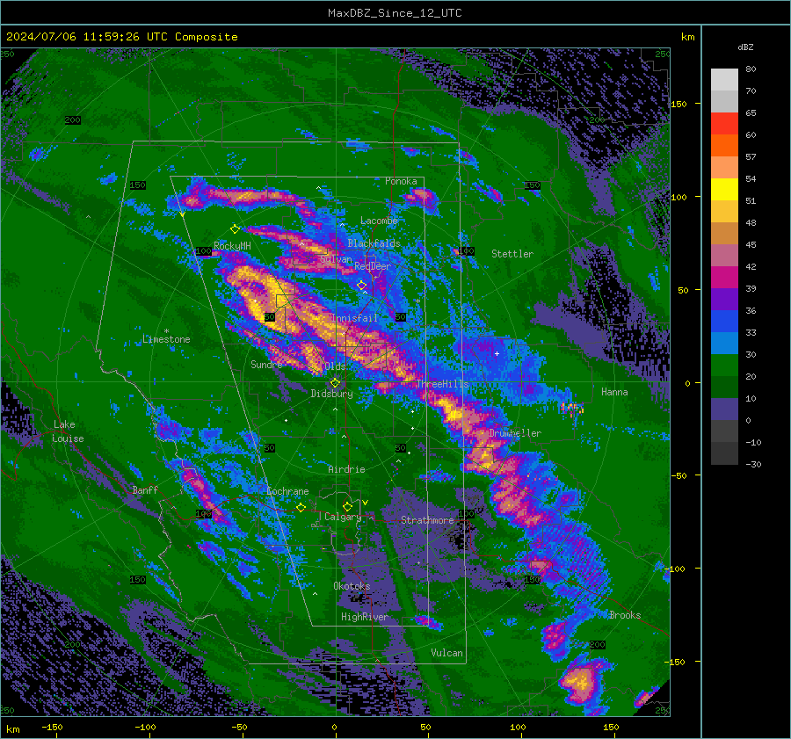Select the Olds label
Viewport: 791px width, 739px height.
335,366
